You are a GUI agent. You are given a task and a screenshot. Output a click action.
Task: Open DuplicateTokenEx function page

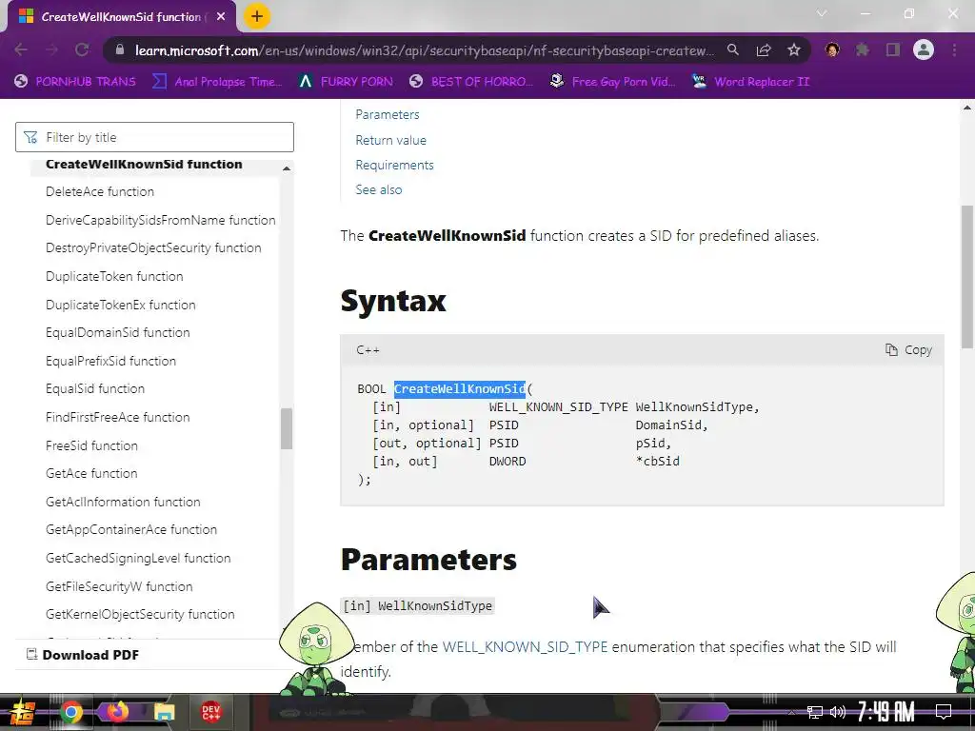(x=121, y=305)
